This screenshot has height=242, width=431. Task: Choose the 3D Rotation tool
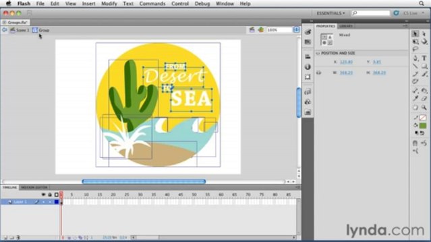pyautogui.click(x=424, y=42)
